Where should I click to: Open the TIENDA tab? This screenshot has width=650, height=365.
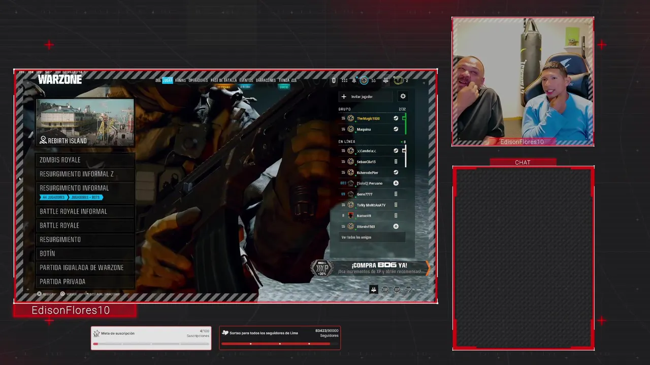284,80
